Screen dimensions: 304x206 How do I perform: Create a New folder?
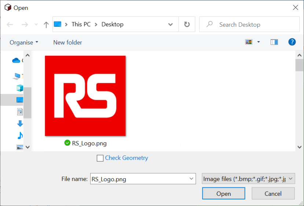[67, 42]
